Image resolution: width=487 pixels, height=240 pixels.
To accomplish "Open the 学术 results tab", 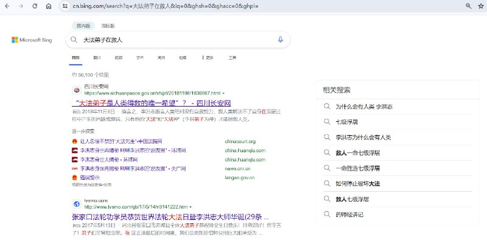I will [x=140, y=57].
